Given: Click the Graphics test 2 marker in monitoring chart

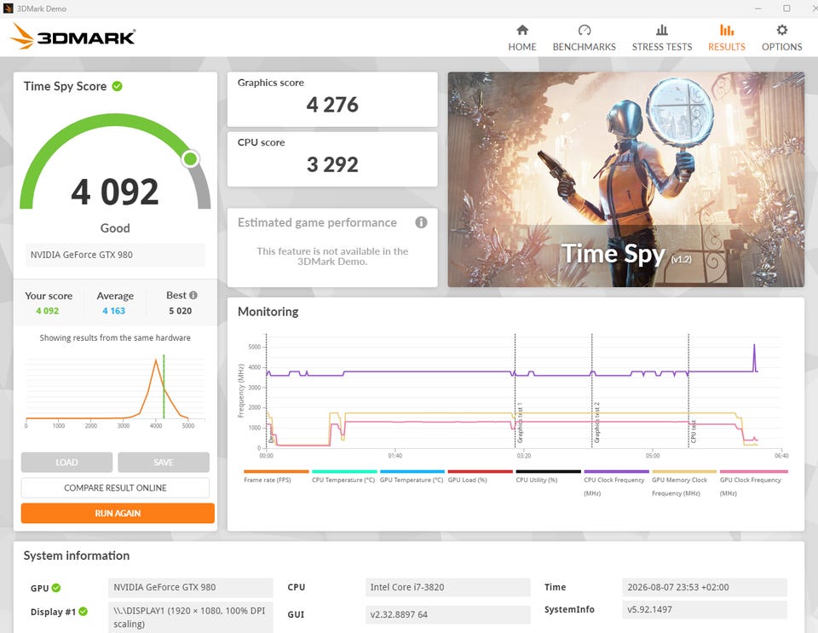Looking at the screenshot, I should tap(596, 423).
